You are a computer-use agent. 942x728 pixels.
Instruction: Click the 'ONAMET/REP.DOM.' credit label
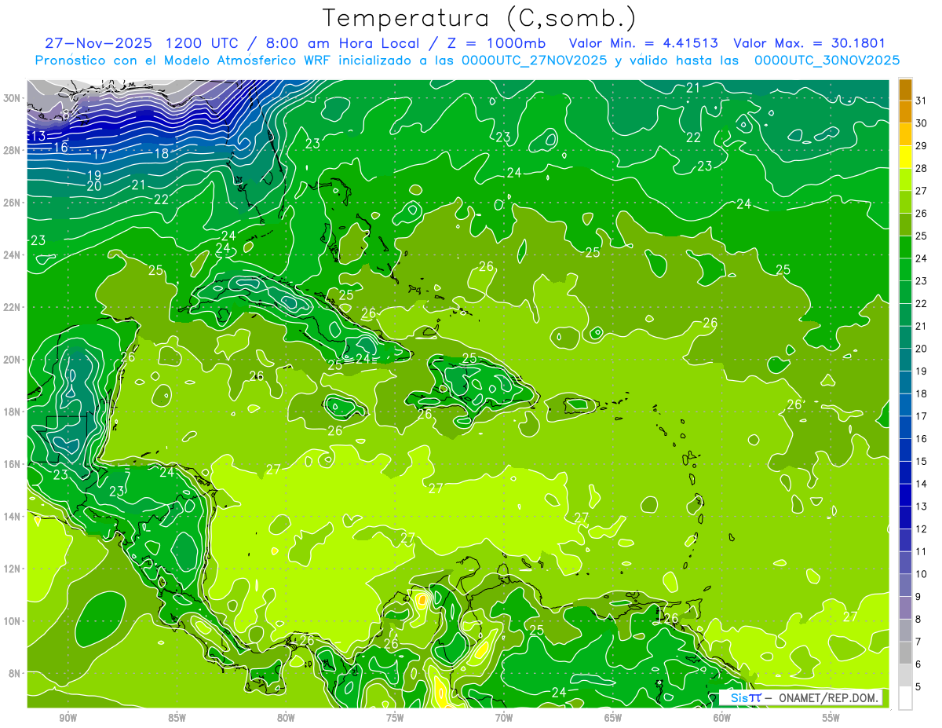pyautogui.click(x=827, y=697)
